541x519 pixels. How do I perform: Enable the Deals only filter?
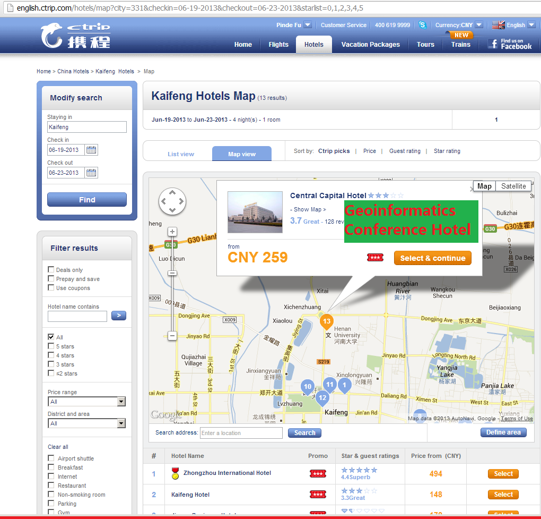tap(51, 269)
